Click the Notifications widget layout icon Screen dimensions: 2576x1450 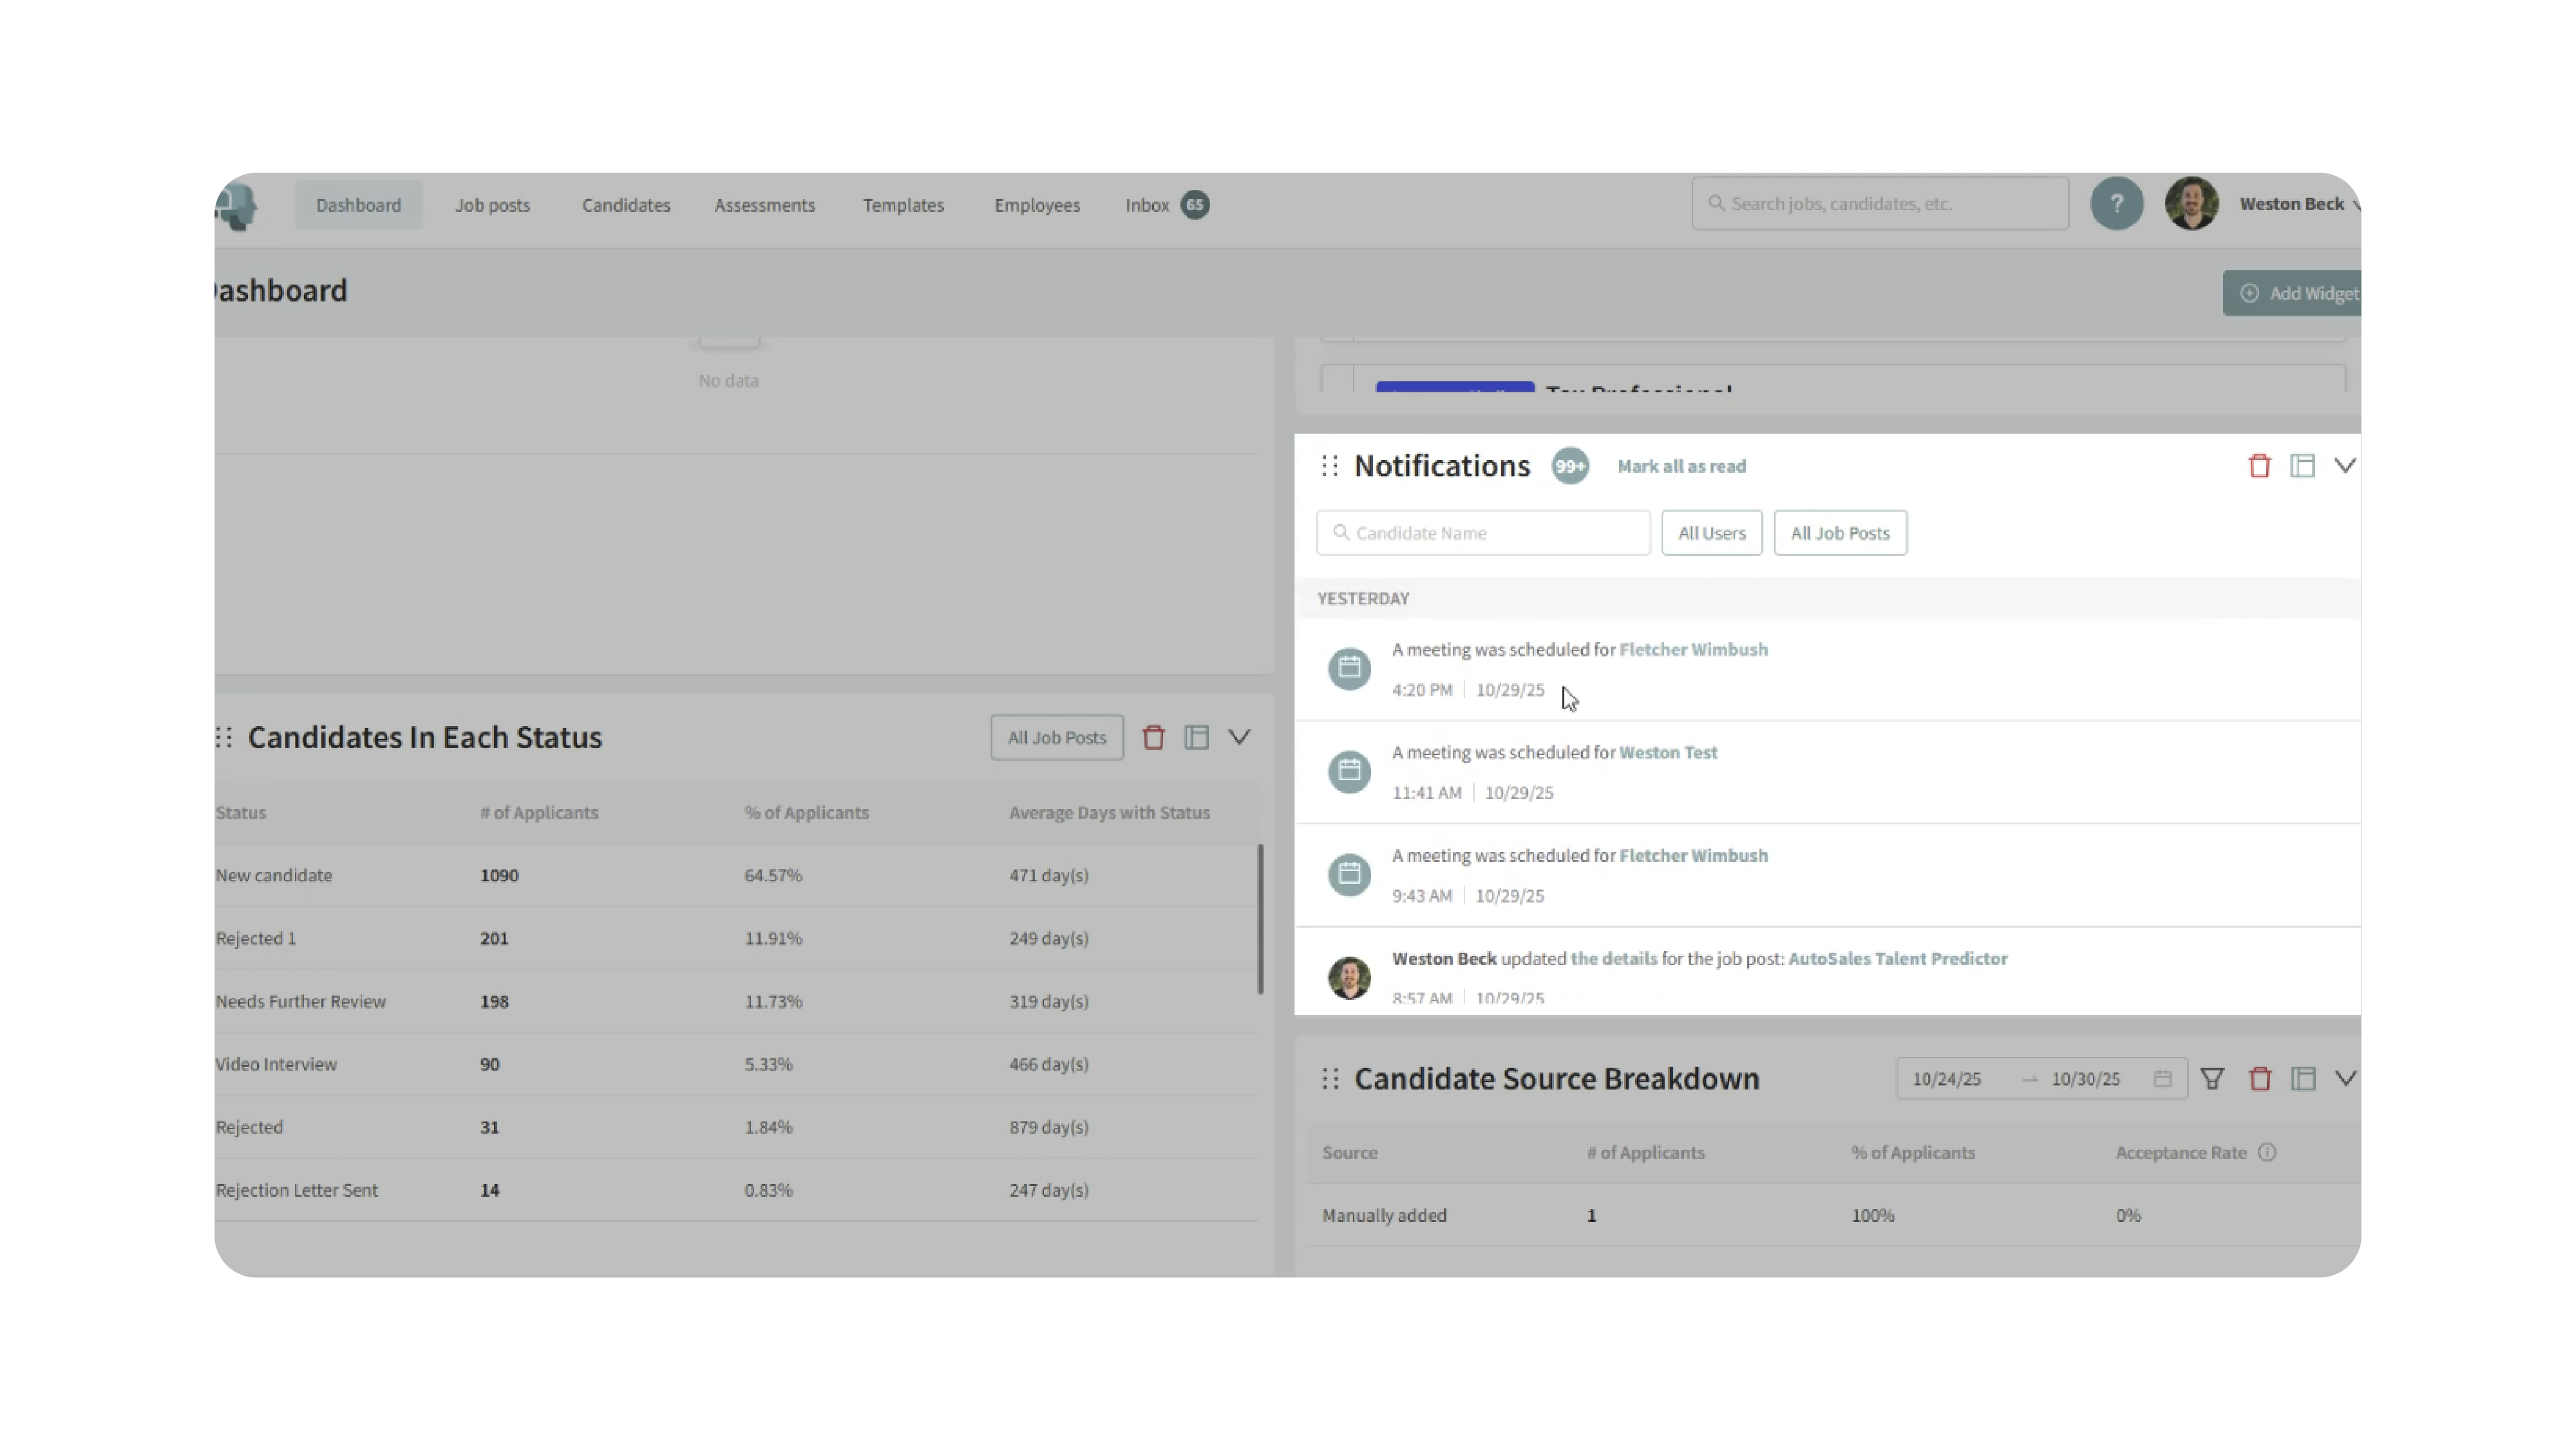pos(2302,466)
